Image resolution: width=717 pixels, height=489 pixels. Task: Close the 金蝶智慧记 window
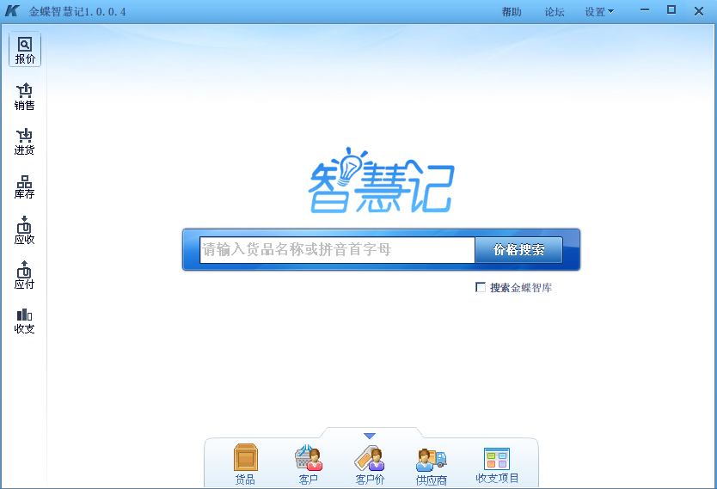click(698, 11)
